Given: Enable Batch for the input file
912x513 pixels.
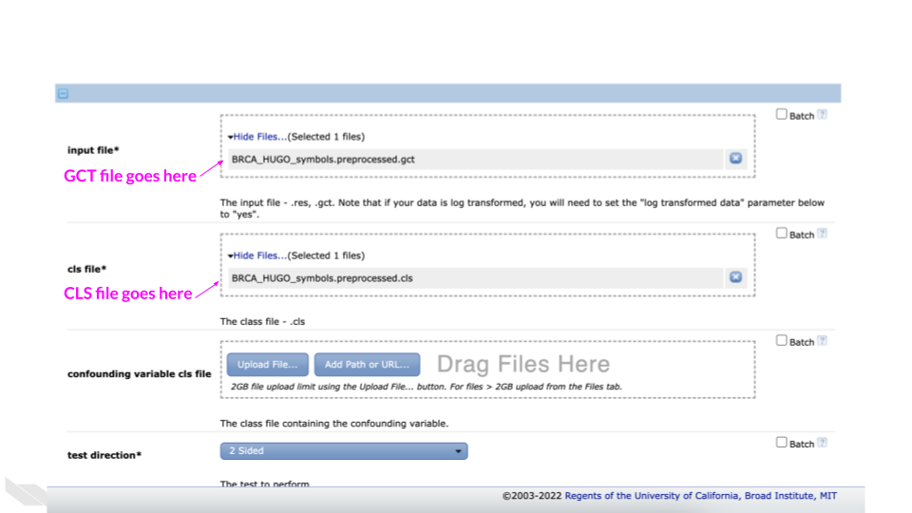Looking at the screenshot, I should (x=781, y=114).
